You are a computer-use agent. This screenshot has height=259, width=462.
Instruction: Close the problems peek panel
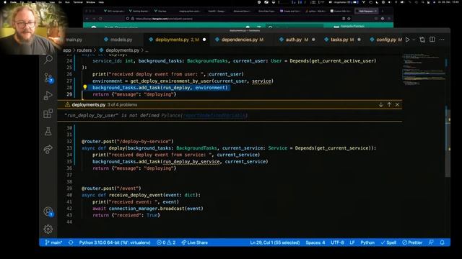pyautogui.click(x=397, y=104)
